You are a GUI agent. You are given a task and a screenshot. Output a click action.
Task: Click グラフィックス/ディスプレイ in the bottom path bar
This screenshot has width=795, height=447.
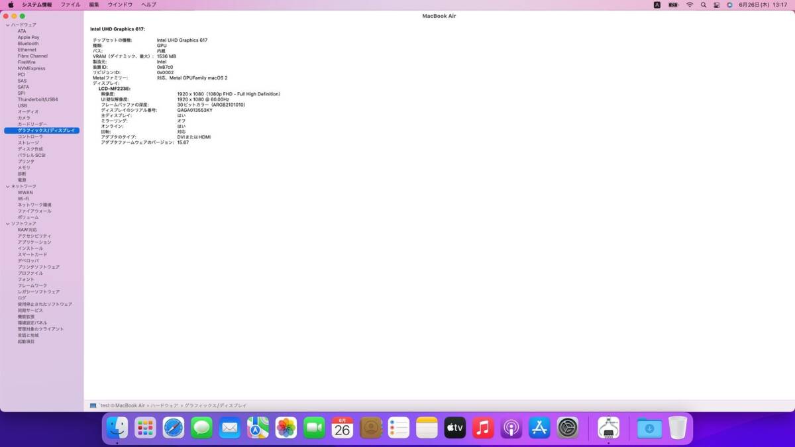tap(215, 405)
